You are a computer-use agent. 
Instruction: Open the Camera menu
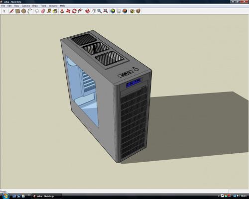coord(26,6)
